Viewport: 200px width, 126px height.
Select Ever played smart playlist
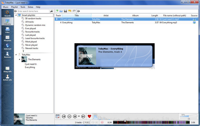(x=31, y=28)
